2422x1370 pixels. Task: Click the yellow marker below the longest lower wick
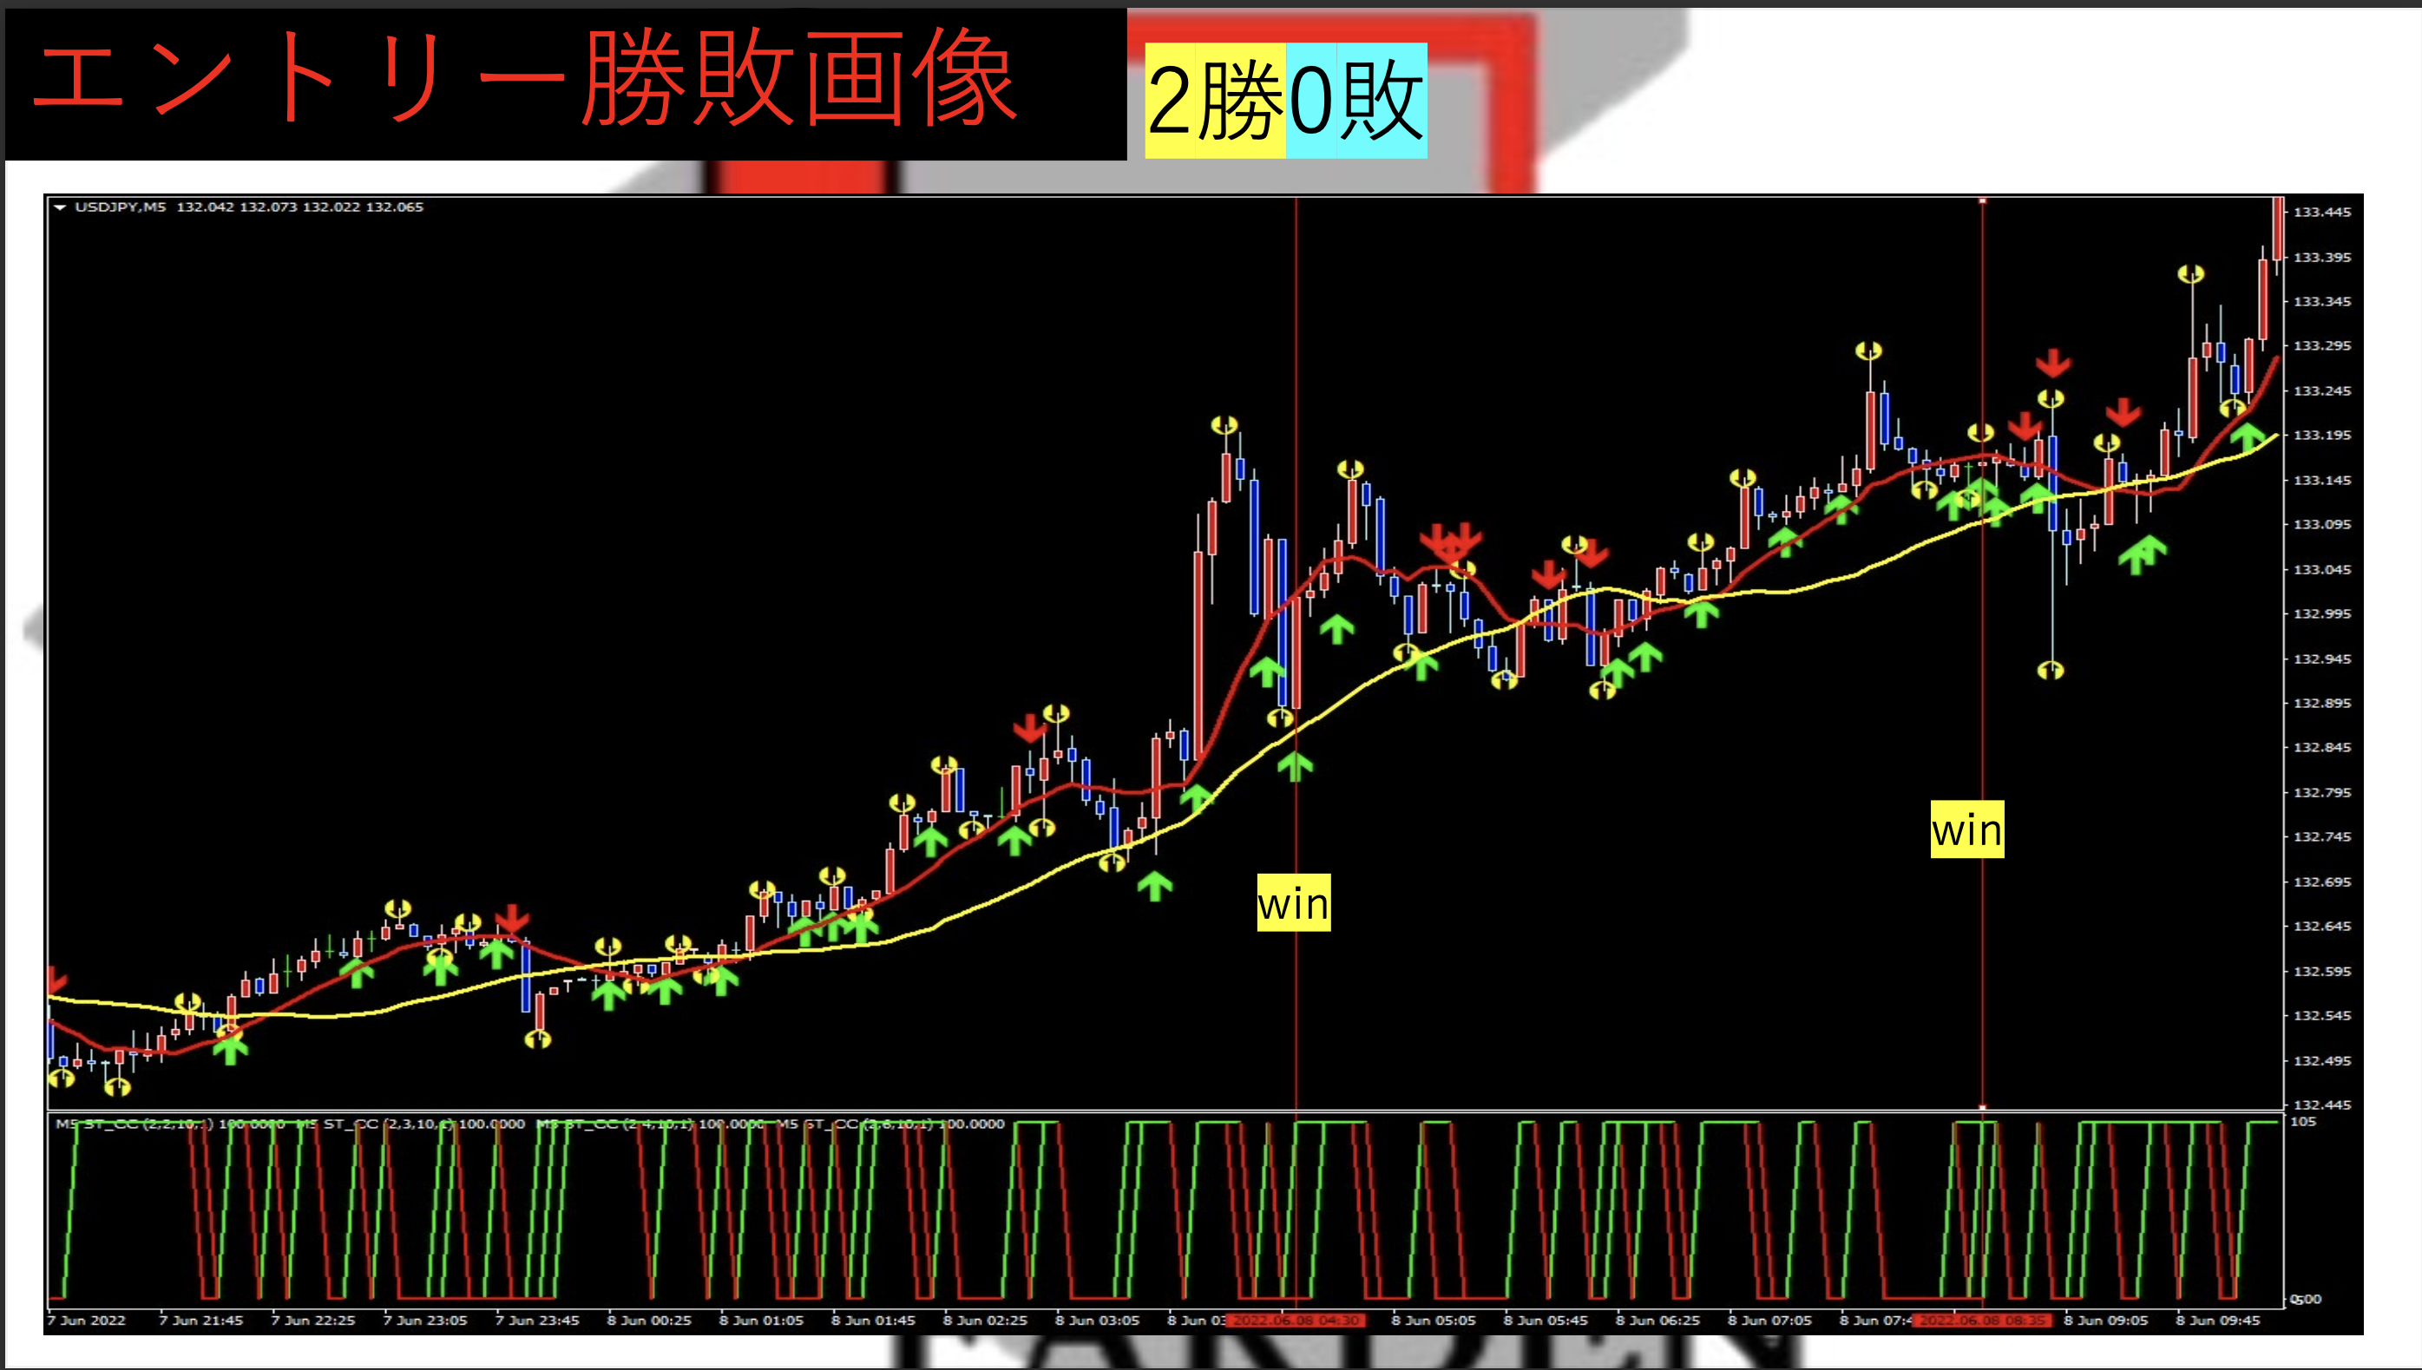[2051, 670]
